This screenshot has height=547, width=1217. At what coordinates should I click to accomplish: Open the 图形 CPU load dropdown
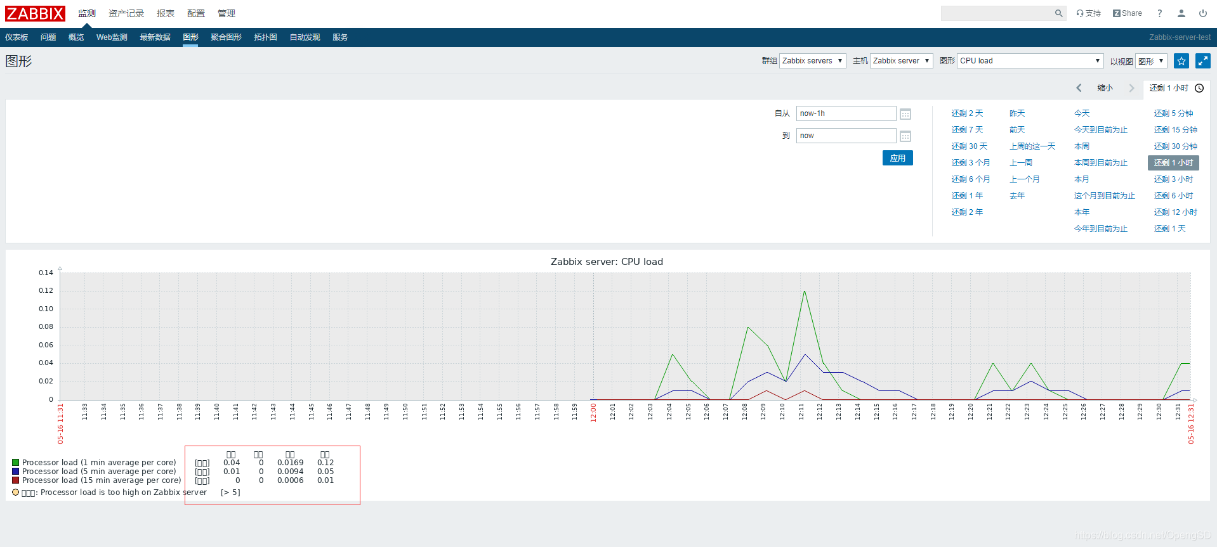coord(1030,61)
